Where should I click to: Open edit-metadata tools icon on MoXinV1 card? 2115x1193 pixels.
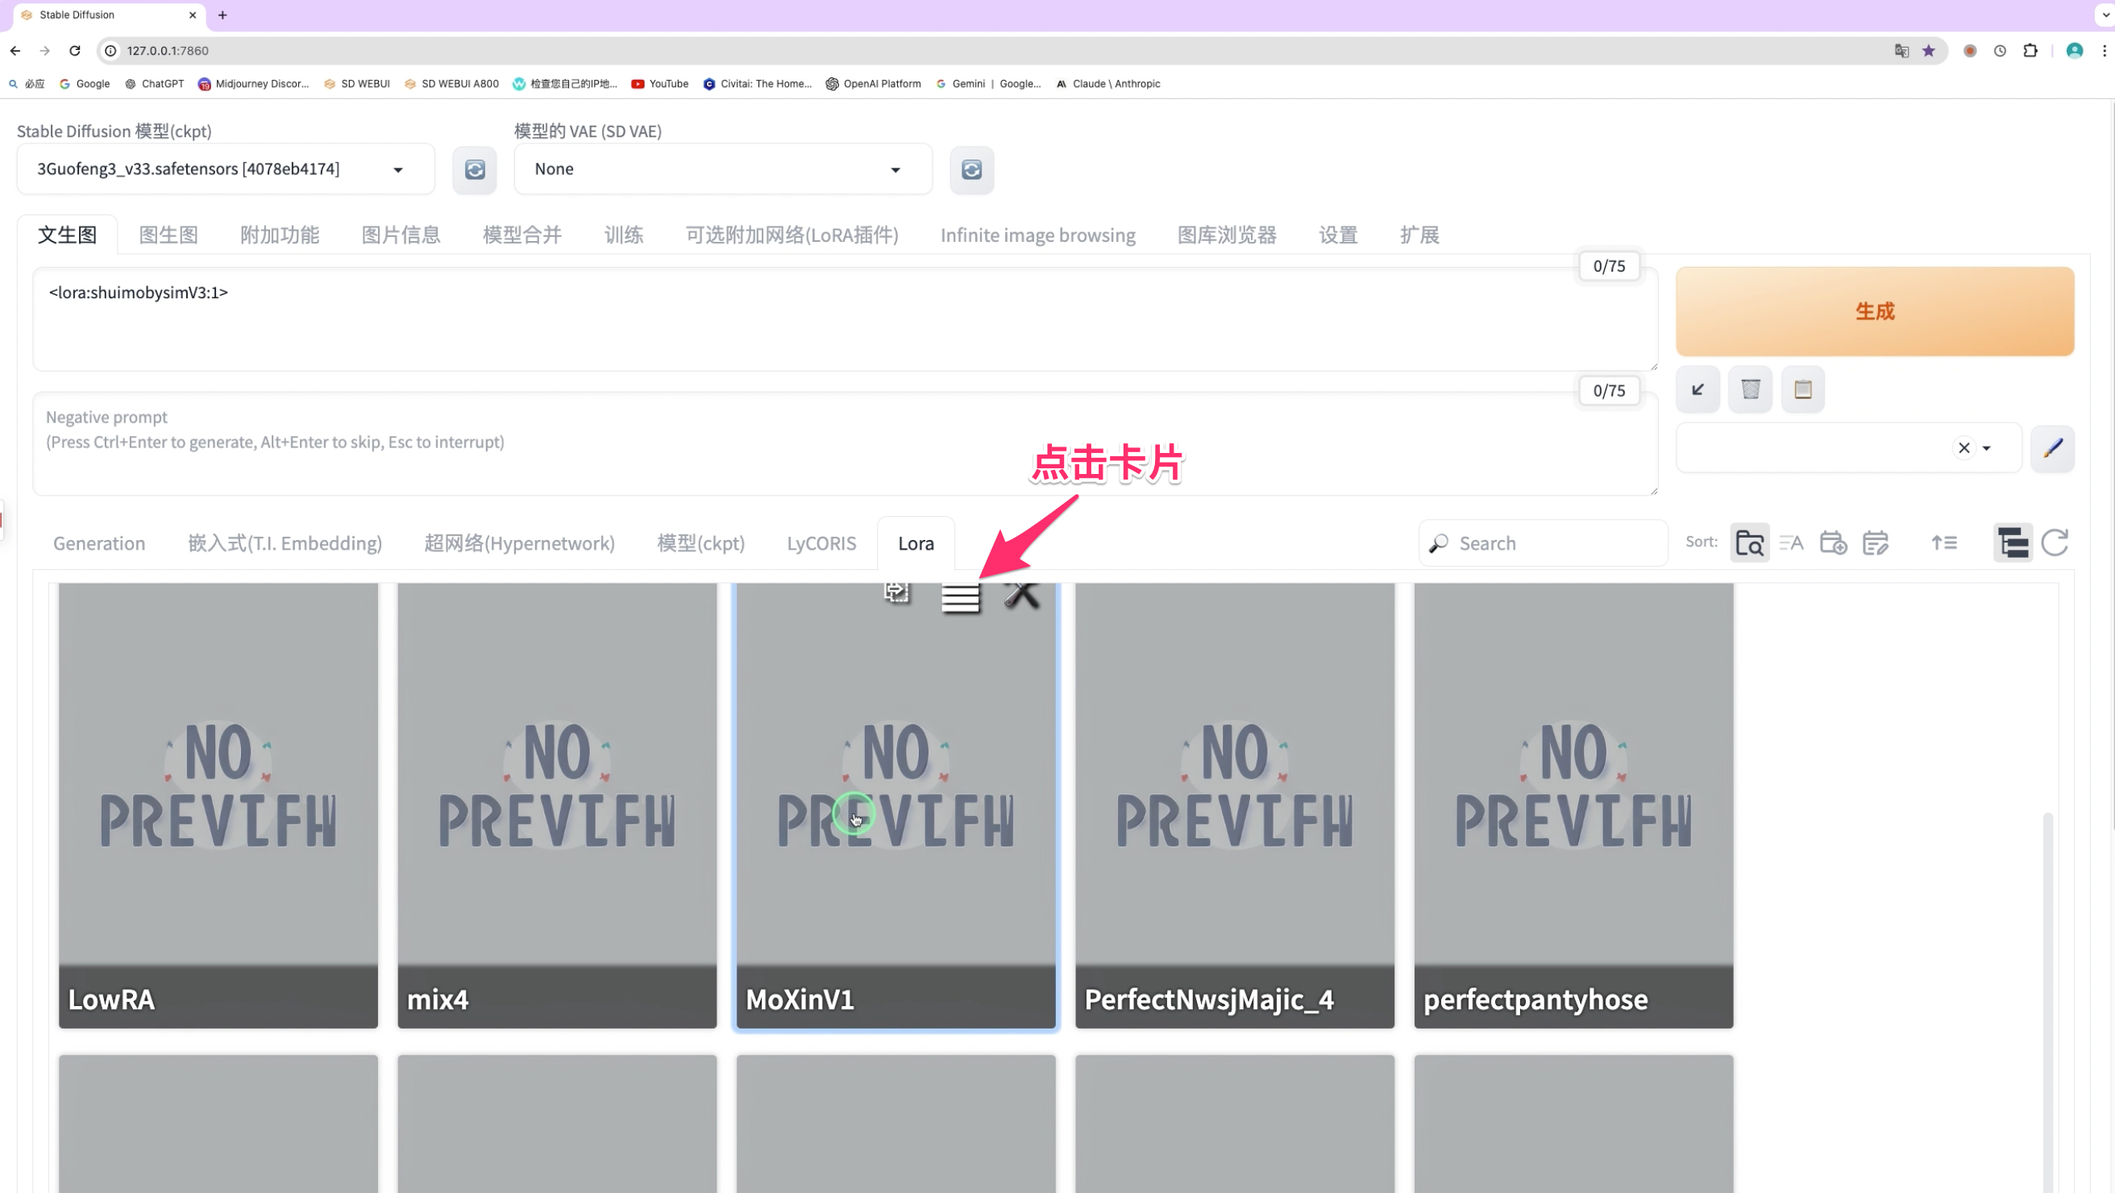click(1022, 593)
